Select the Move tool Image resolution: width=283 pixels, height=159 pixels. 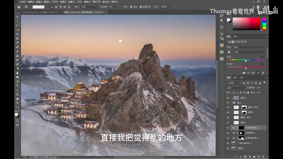click(x=17, y=17)
